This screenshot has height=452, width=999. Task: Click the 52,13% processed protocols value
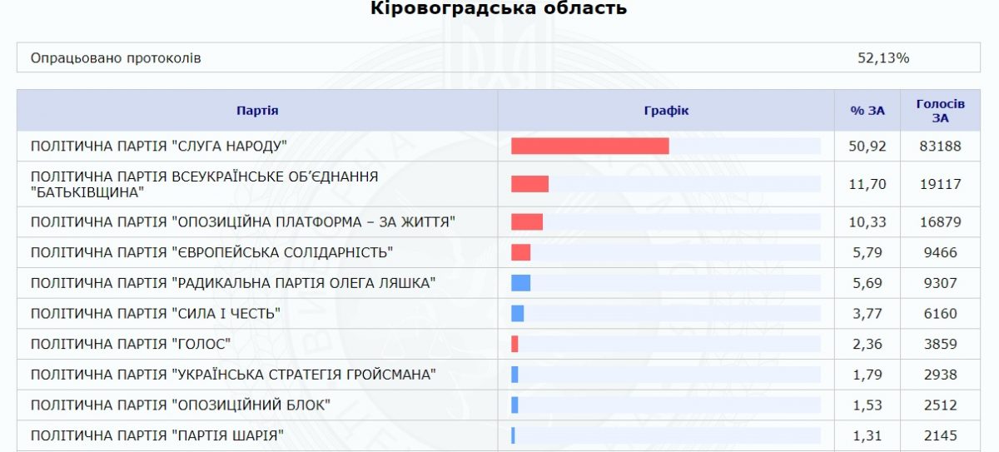pos(883,58)
